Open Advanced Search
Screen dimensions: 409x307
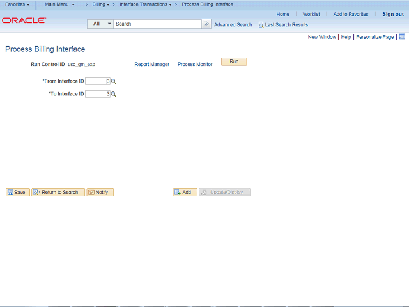233,24
